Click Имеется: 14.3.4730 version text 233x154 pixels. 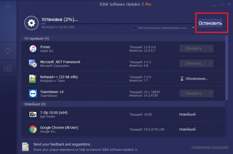pyautogui.click(x=143, y=95)
